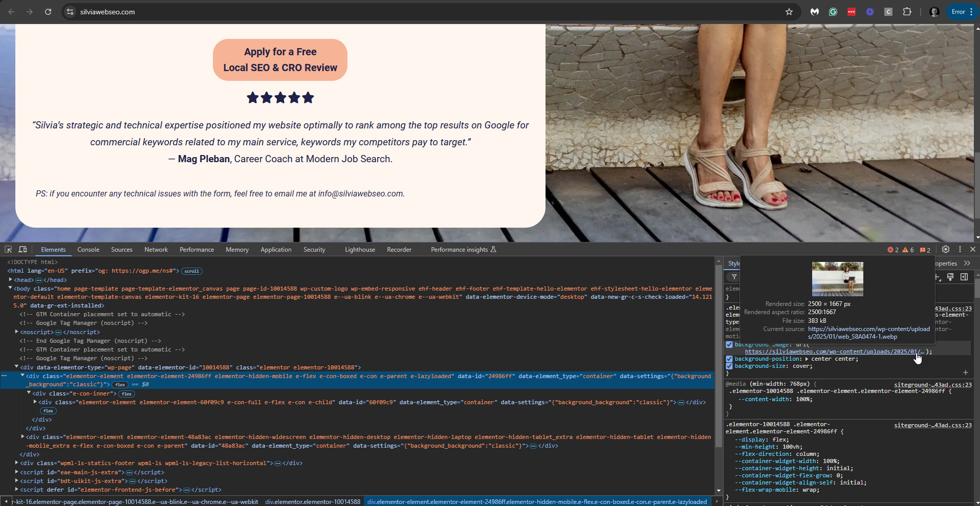Open the Security tab

pos(314,250)
